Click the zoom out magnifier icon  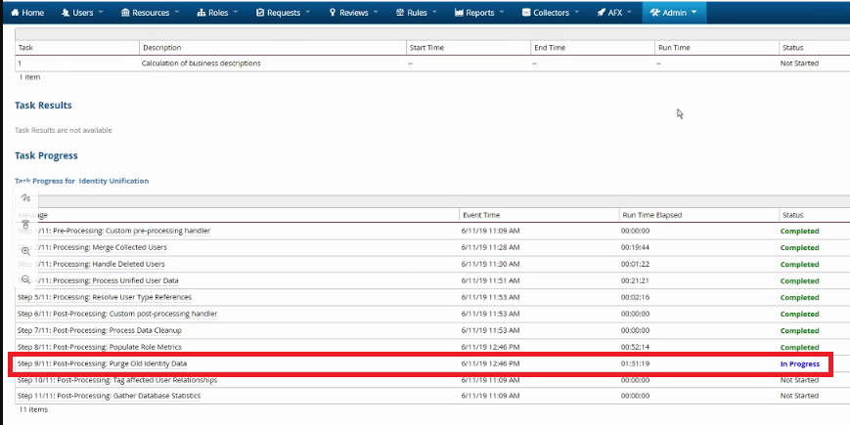(x=25, y=278)
